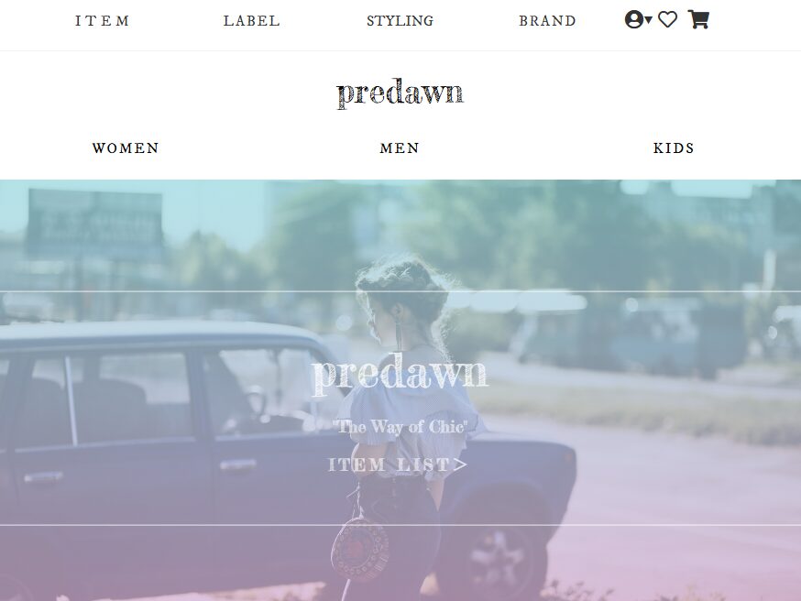Viewport: 801px width, 601px height.
Task: Open the user account icon
Action: coord(634,20)
